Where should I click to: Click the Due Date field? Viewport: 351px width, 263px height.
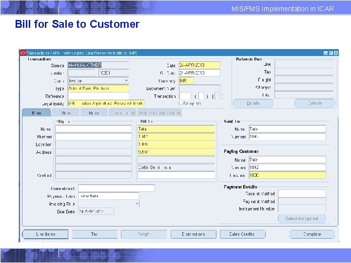click(x=96, y=211)
